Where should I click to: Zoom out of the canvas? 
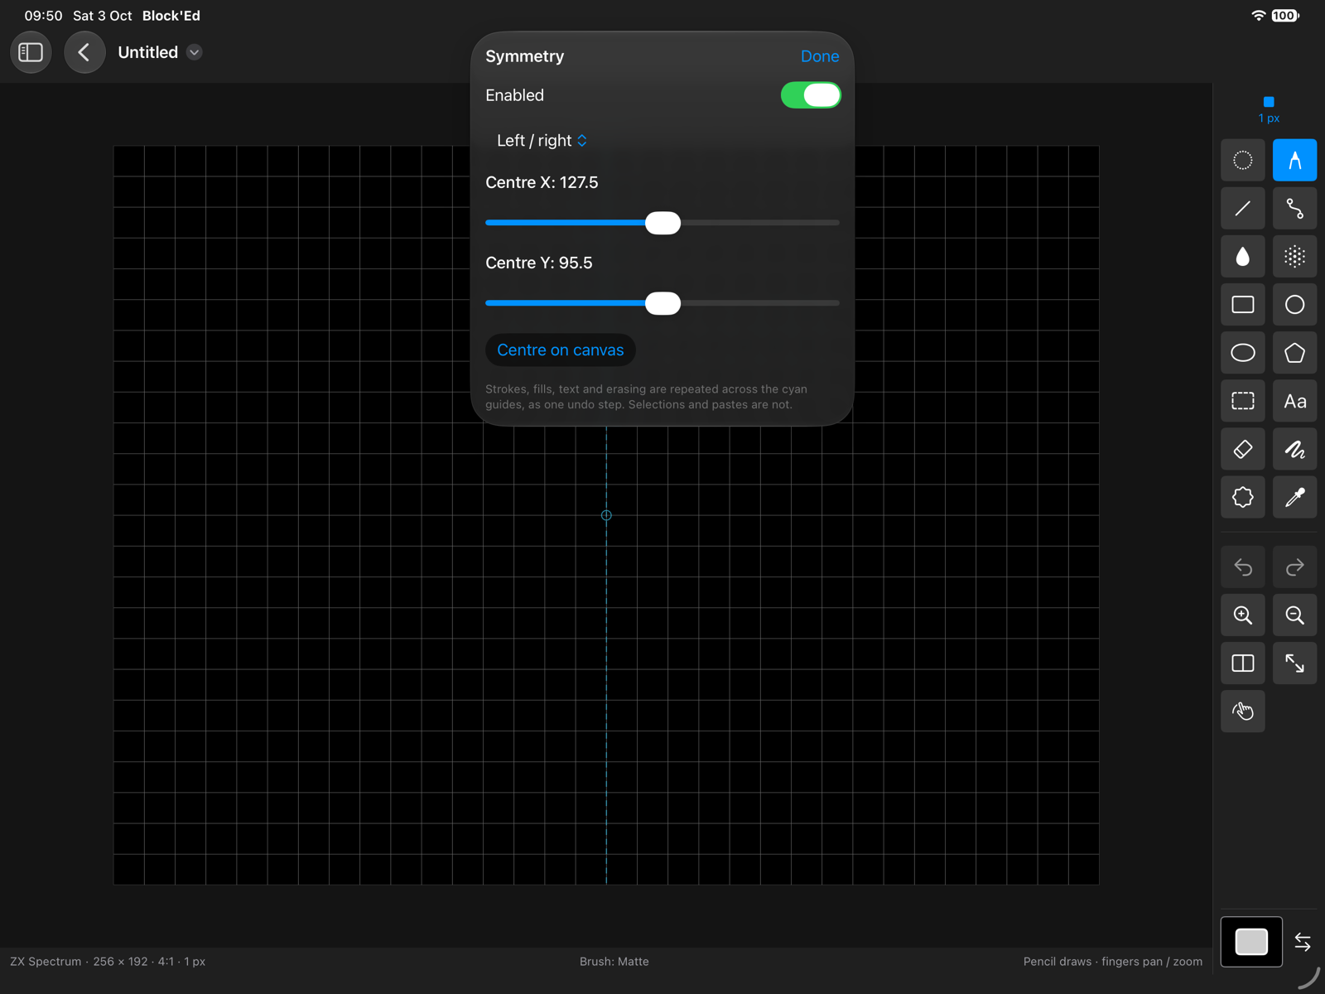pyautogui.click(x=1294, y=615)
